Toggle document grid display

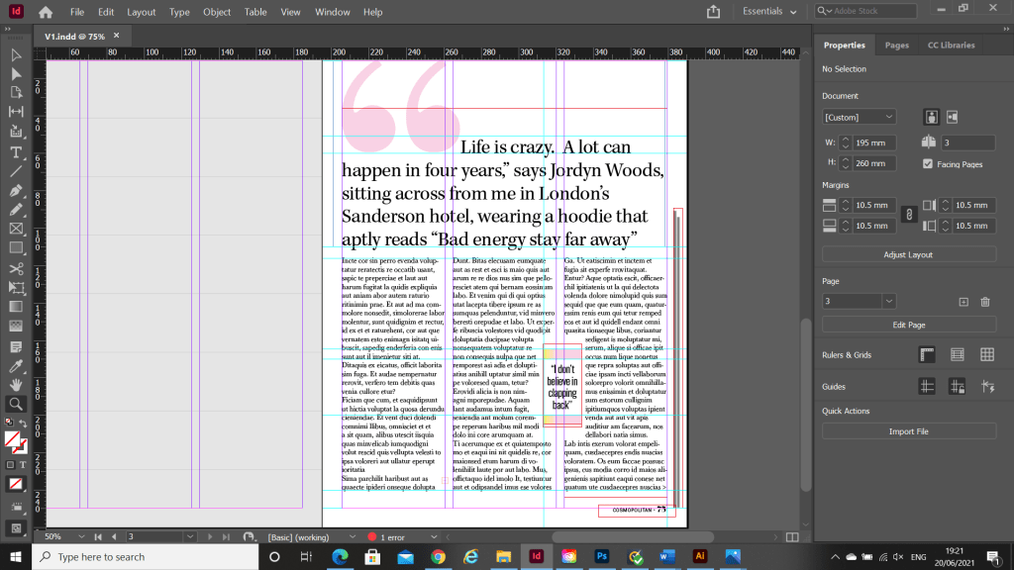pos(987,354)
